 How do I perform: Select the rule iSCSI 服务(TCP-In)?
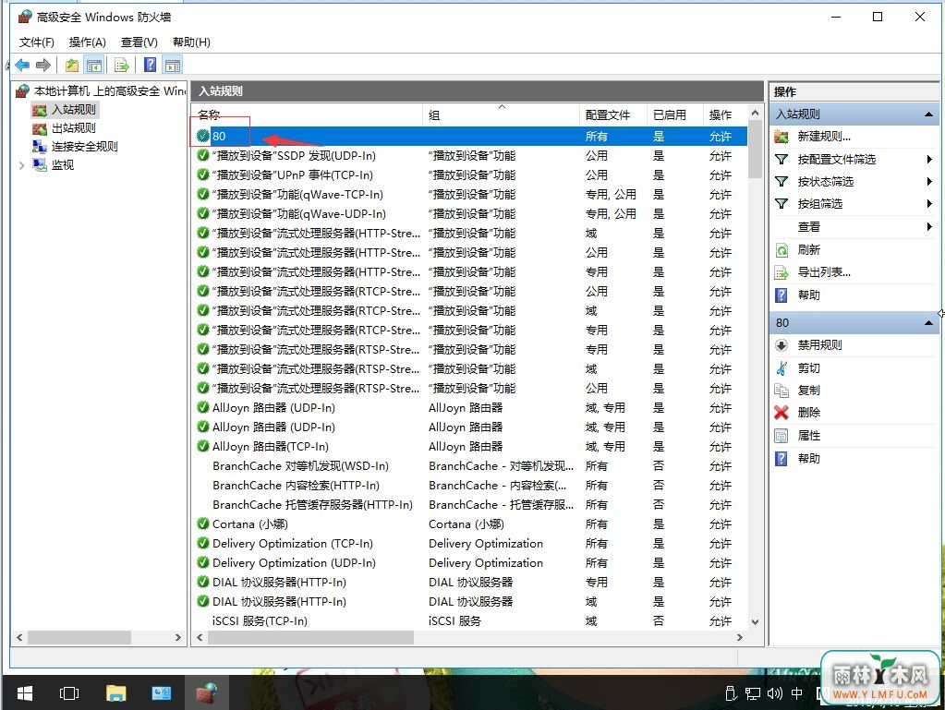click(469, 620)
